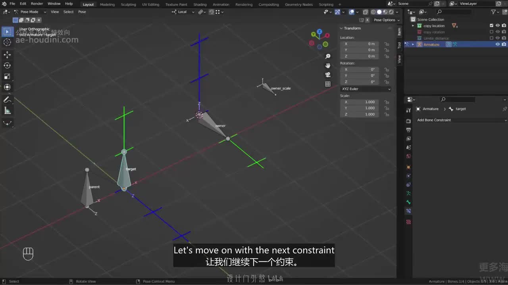Open the Pose Options dropdown
Screen dimensions: 508x285
coord(386,20)
